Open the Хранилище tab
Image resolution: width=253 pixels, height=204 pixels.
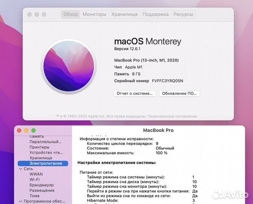[124, 14]
